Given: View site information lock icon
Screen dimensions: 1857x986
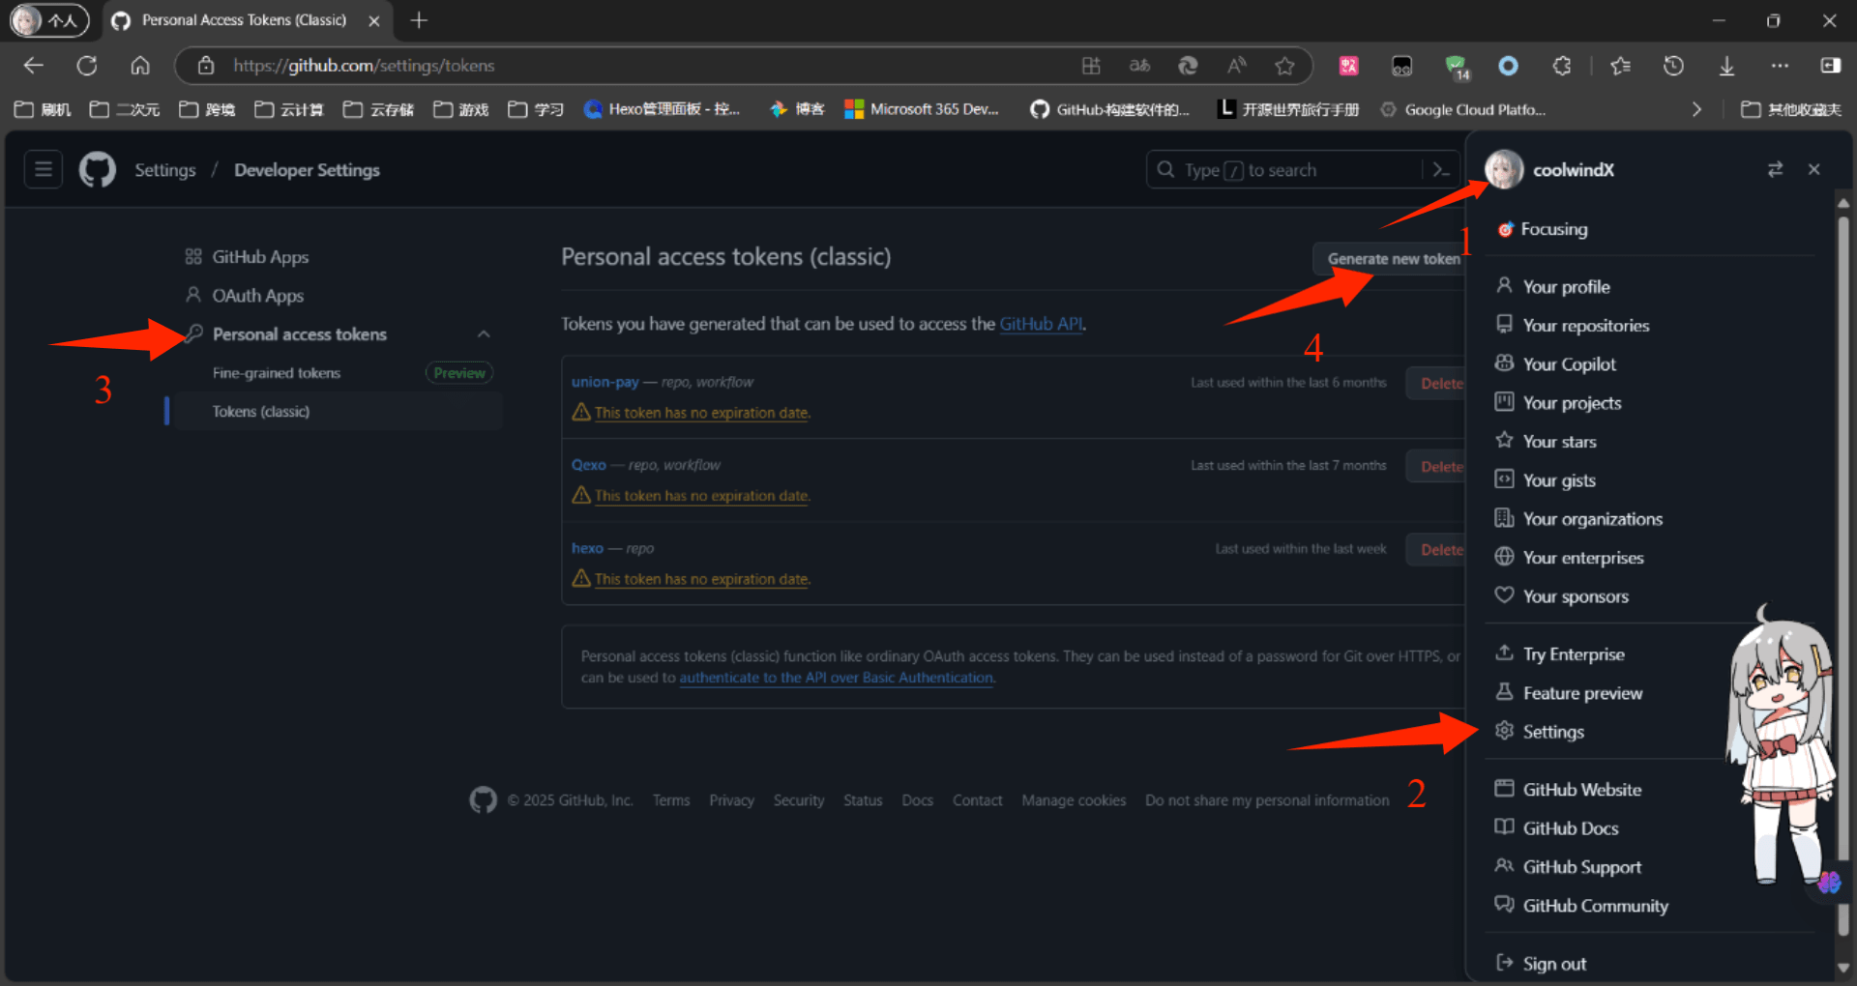Looking at the screenshot, I should [x=205, y=66].
